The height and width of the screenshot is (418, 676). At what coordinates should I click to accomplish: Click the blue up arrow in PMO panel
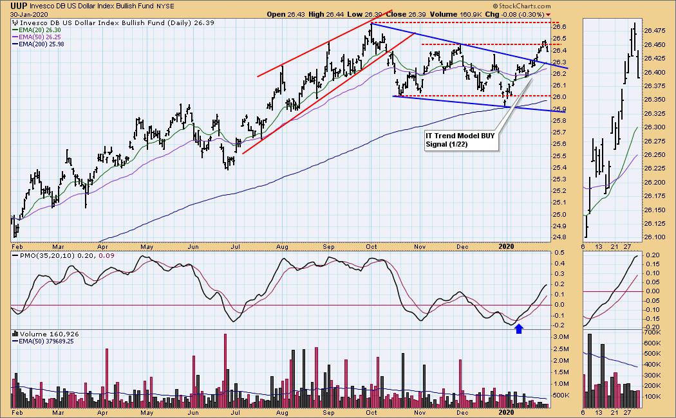pos(519,329)
